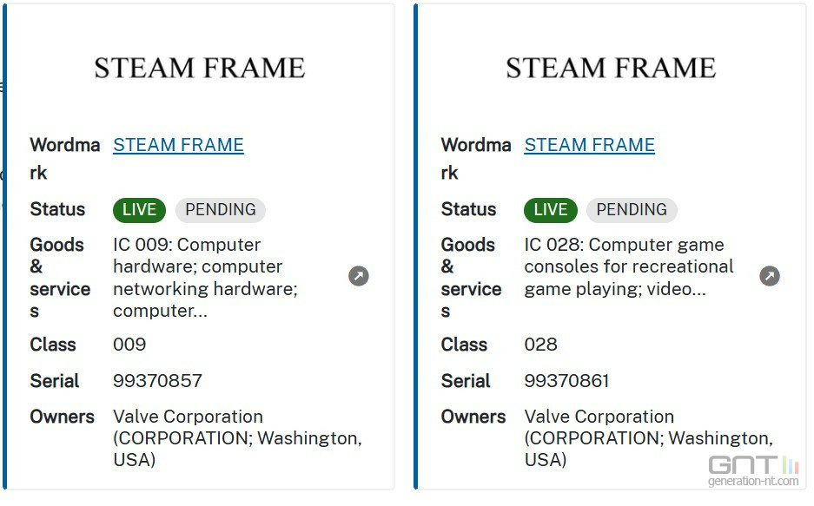Screen dimensions: 814x506
Task: Click the LIVE status badge in right card
Action: [550, 210]
